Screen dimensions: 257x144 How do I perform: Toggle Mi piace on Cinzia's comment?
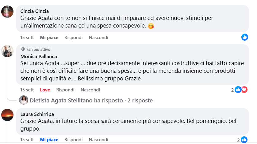click(x=49, y=38)
